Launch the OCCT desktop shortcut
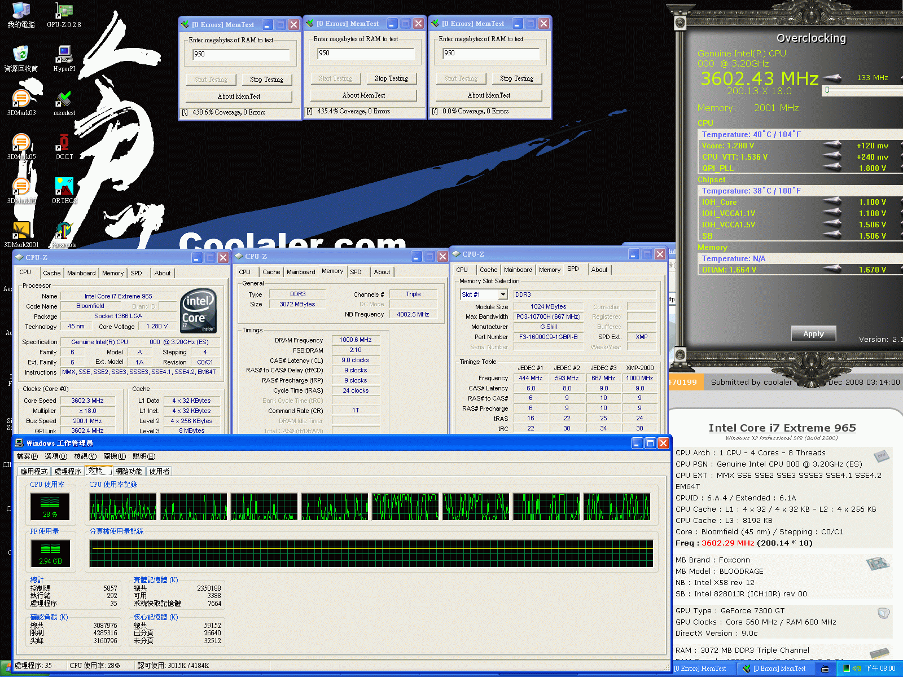Image resolution: width=903 pixels, height=677 pixels. point(64,147)
